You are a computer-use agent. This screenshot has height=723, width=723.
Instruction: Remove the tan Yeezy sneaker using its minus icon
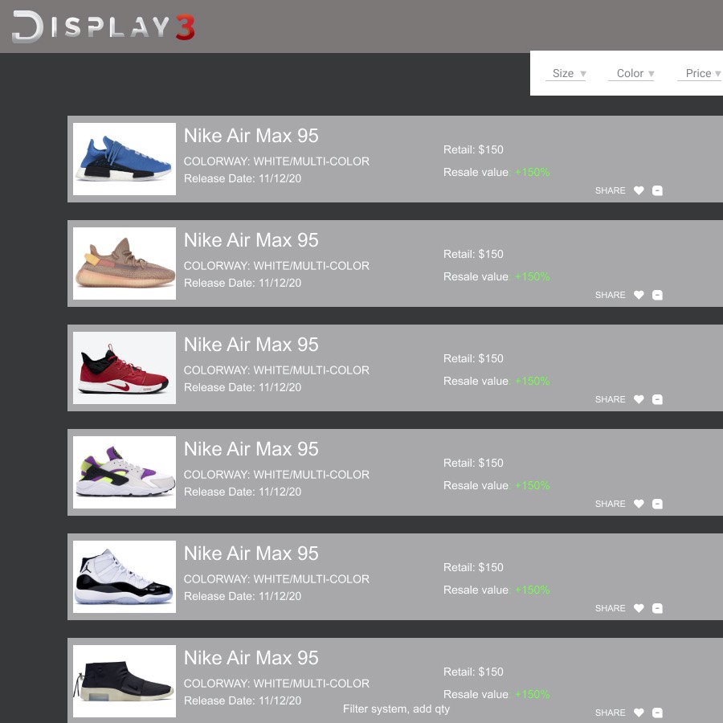(x=657, y=295)
